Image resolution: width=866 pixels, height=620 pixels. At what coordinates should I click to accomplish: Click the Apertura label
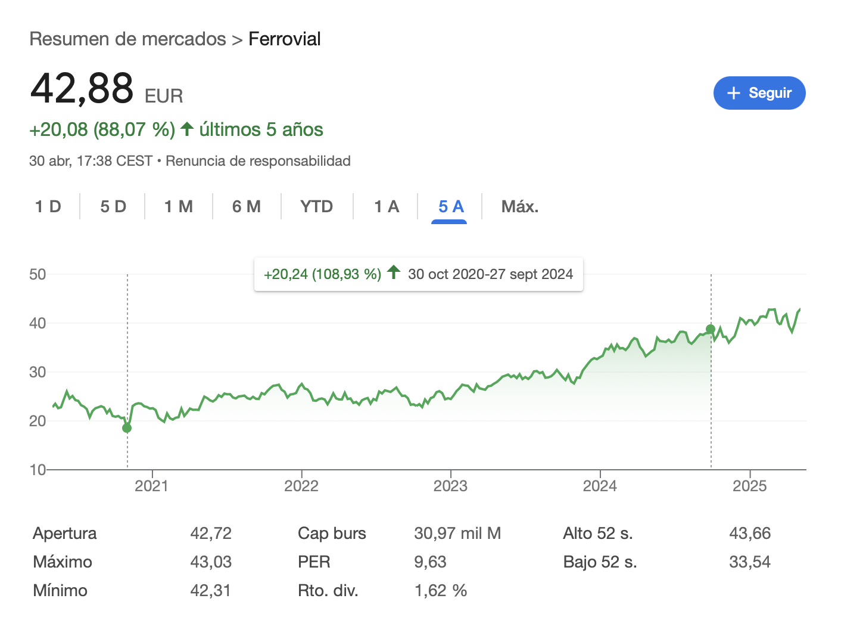pyautogui.click(x=65, y=533)
